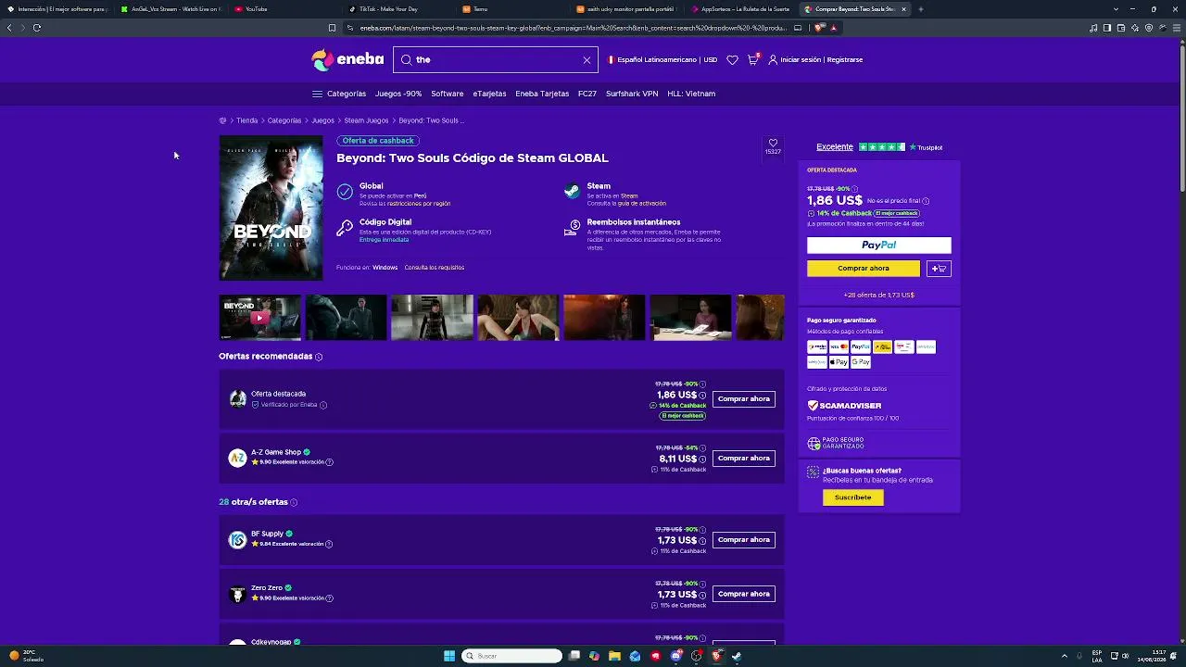This screenshot has height=667, width=1186.
Task: Open the eTarjetas menu item
Action: (489, 94)
